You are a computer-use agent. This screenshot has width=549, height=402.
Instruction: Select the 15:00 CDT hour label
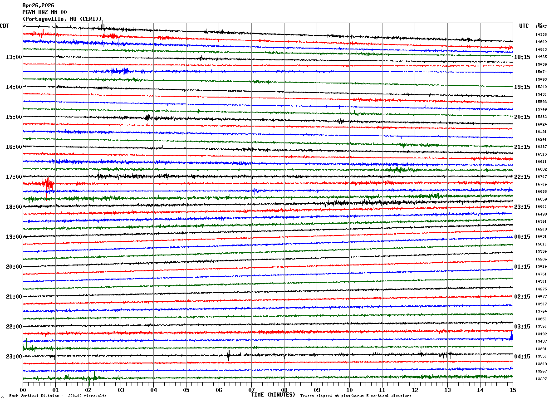click(x=14, y=117)
